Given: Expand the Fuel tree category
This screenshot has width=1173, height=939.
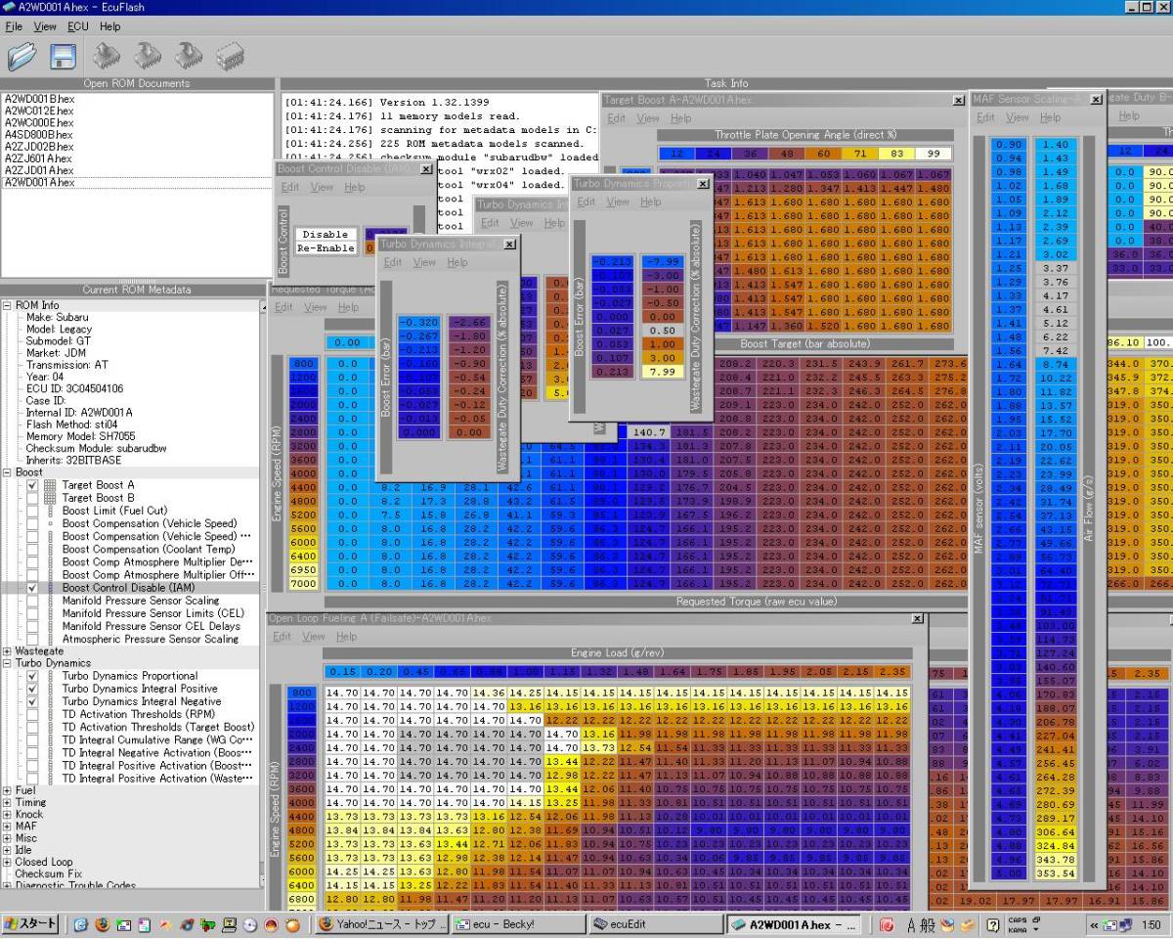Looking at the screenshot, I should 8,790.
